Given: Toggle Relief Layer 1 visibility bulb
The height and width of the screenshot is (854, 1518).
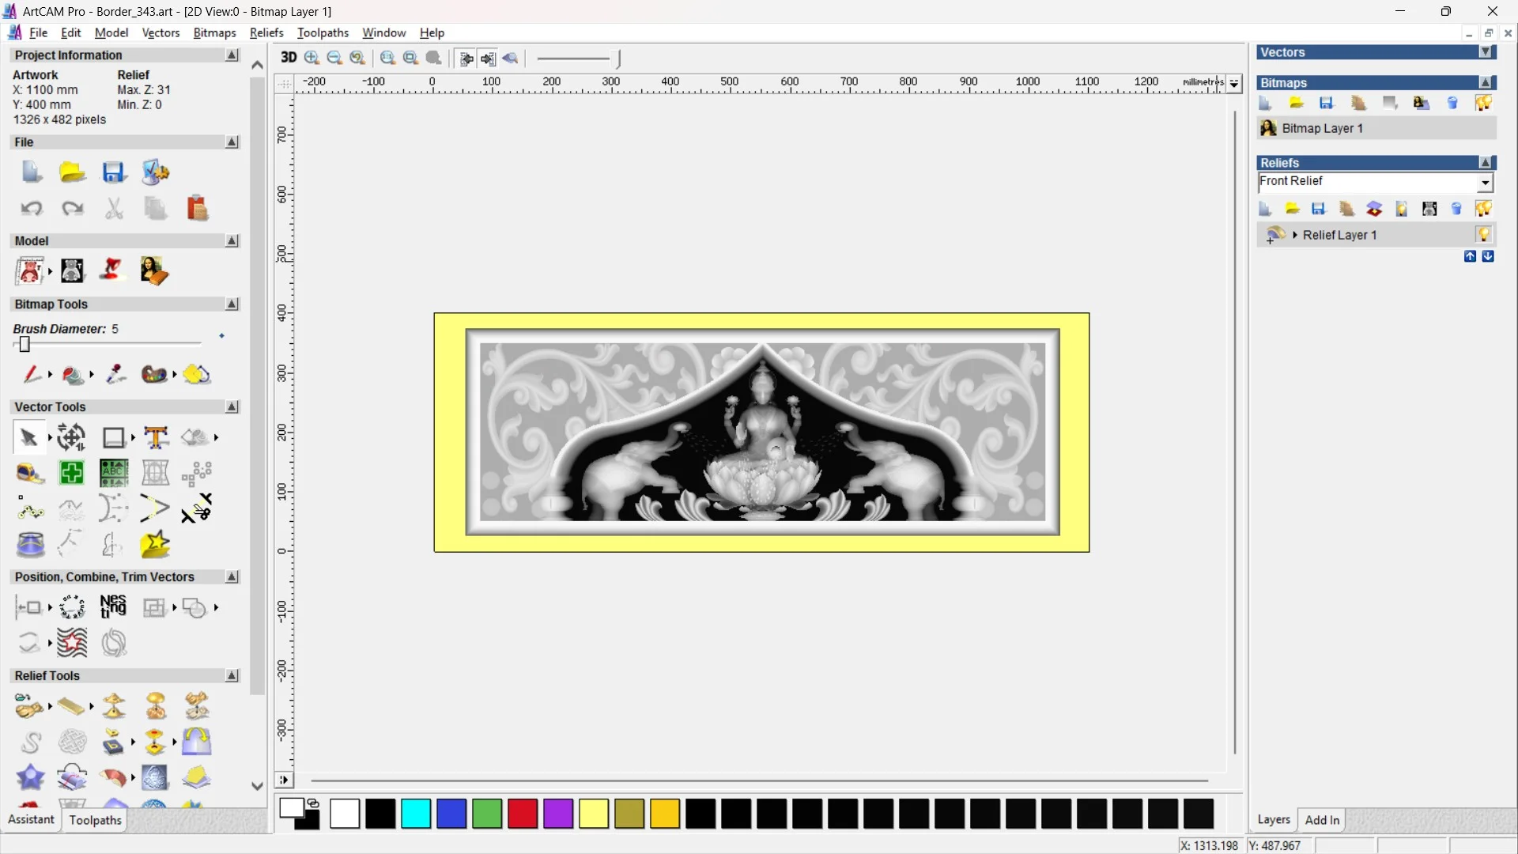Looking at the screenshot, I should 1483,235.
